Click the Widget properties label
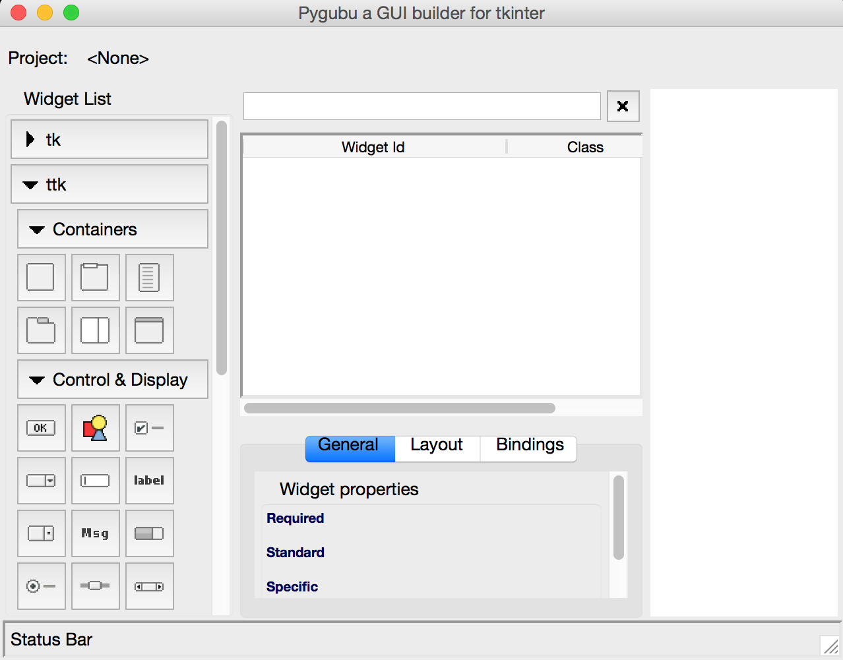Screen dimensions: 843x660 (349, 489)
